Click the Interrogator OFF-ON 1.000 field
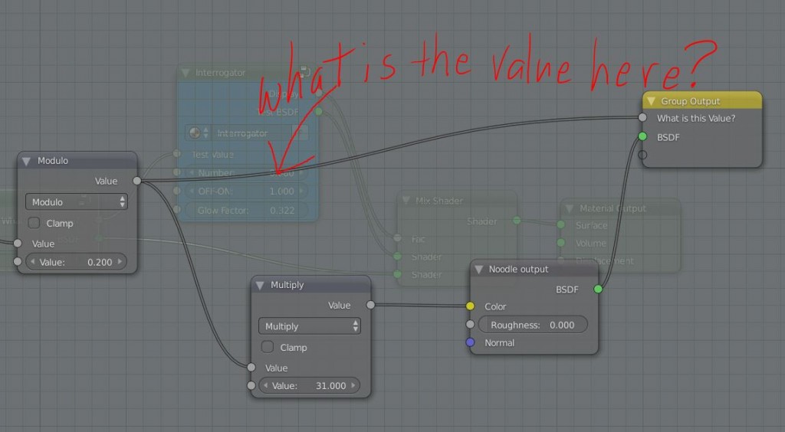Viewport: 785px width, 432px height. coord(246,191)
